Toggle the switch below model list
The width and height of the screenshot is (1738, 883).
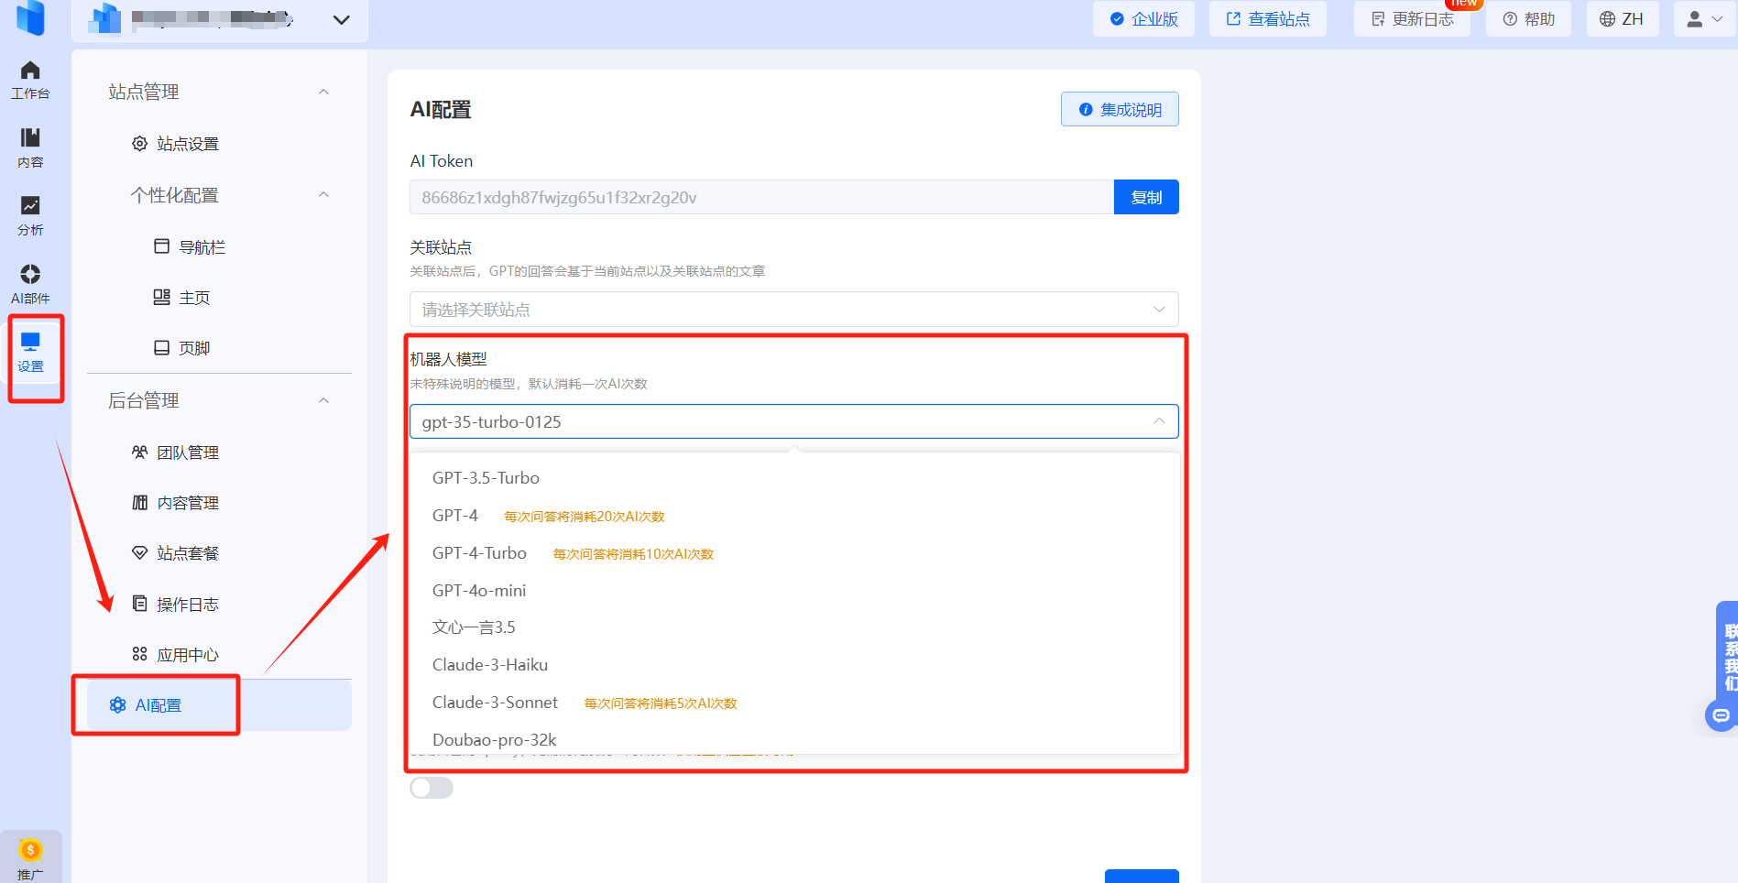click(x=432, y=788)
